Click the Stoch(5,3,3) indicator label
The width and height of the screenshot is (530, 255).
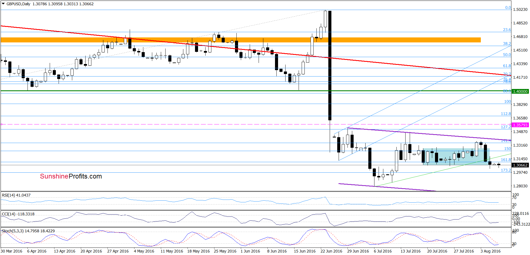(28, 231)
